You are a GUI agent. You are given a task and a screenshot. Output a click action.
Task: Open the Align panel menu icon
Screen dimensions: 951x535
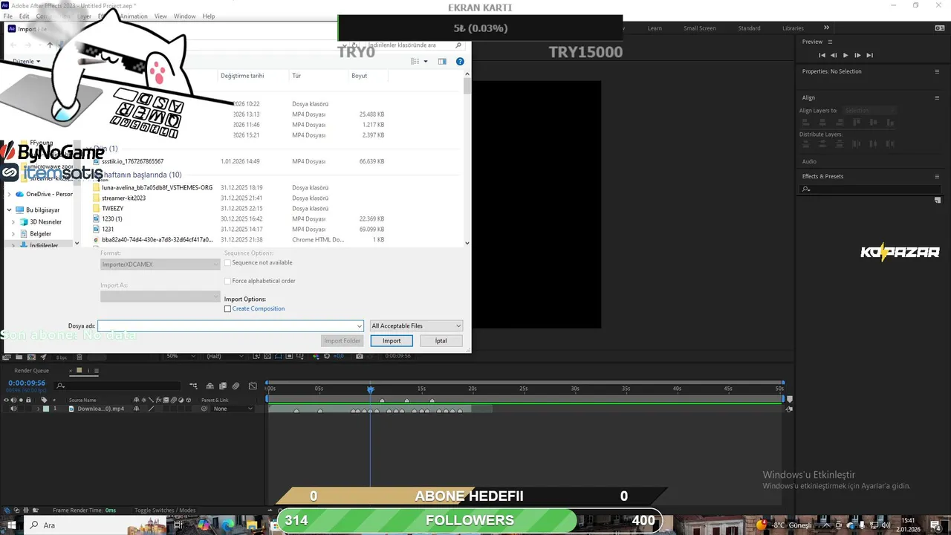pos(937,97)
